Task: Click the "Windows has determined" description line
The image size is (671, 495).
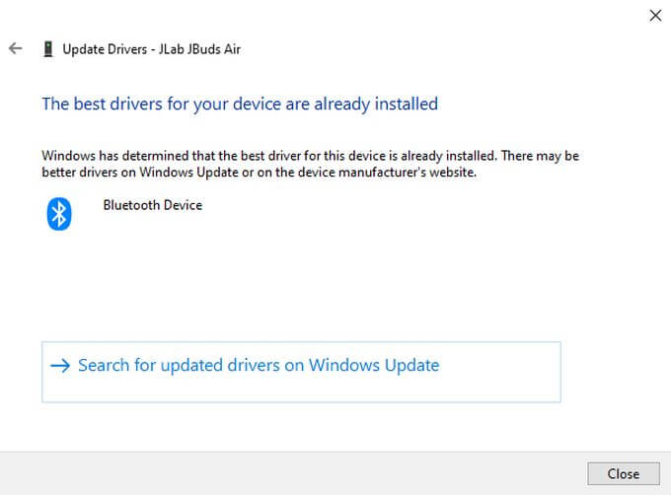Action: (309, 156)
